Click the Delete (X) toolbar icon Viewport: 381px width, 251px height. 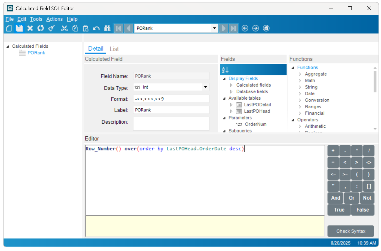coord(30,28)
